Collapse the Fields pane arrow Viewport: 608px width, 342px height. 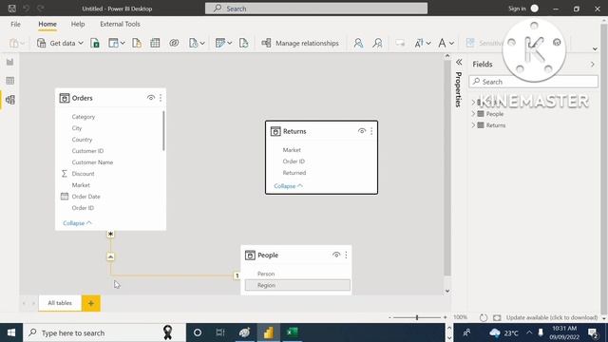point(593,65)
